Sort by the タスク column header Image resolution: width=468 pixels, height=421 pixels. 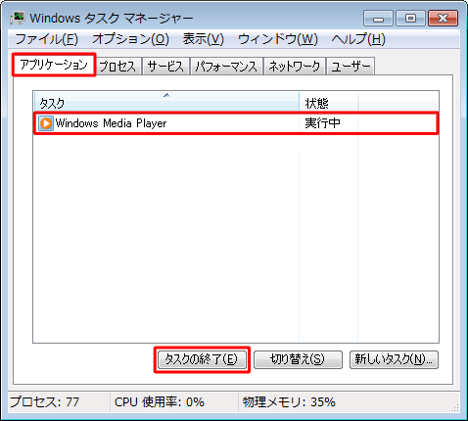tap(166, 102)
